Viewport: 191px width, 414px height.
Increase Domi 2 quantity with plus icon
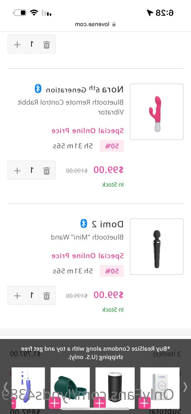tap(17, 296)
